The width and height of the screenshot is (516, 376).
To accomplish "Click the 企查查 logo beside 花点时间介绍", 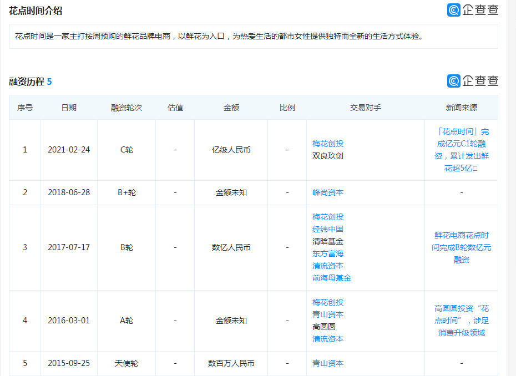I will (473, 10).
